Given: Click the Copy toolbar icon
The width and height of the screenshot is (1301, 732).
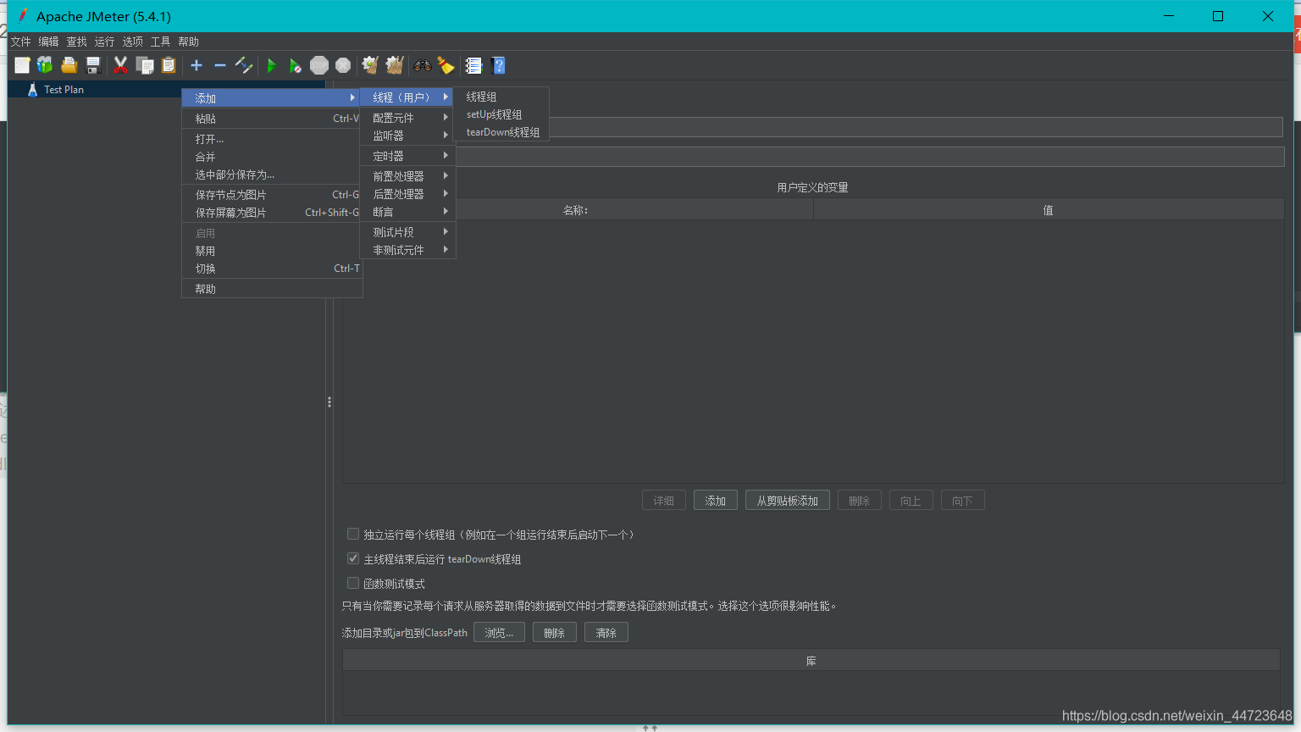Looking at the screenshot, I should click(x=145, y=65).
